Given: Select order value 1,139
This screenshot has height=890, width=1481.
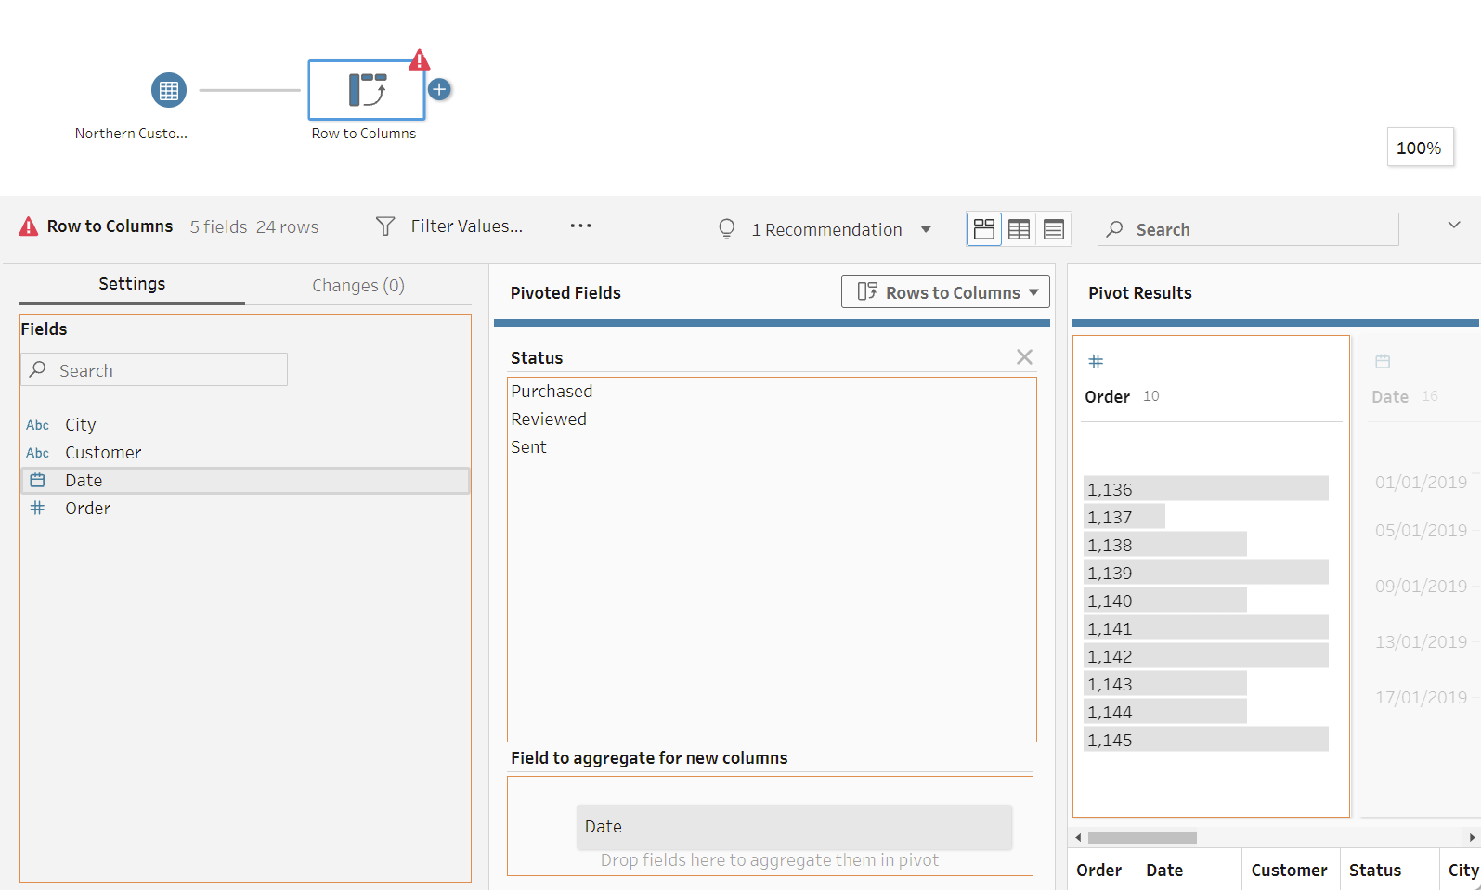Looking at the screenshot, I should (1205, 572).
